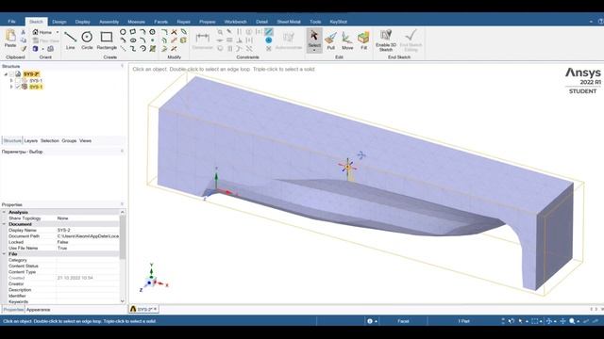Click the Ansys icon on SYS-2 document tab
604x339 pixels.
click(x=133, y=309)
